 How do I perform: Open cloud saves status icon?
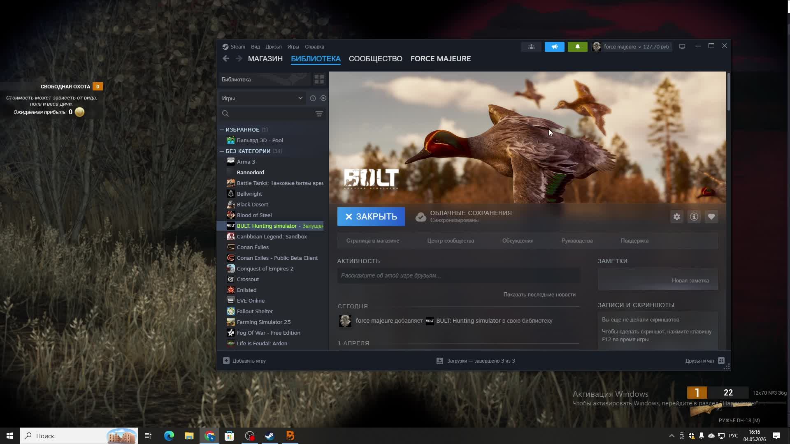click(421, 217)
